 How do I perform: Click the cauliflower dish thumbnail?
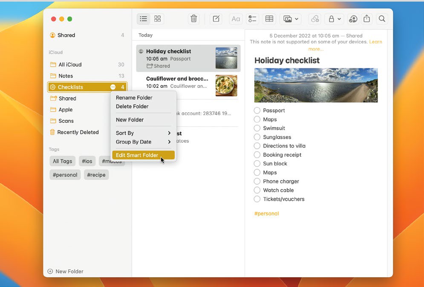tap(226, 86)
